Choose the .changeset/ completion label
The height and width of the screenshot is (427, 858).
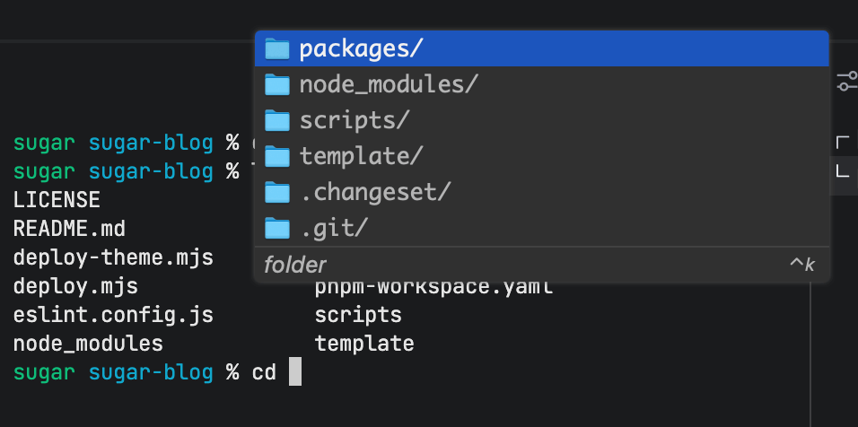coord(375,192)
